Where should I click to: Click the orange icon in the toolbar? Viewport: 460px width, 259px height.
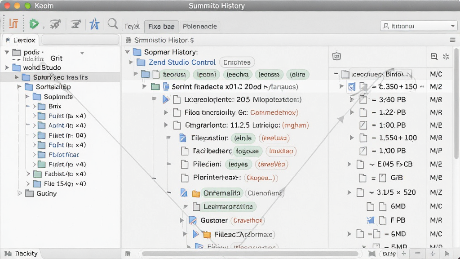13,24
